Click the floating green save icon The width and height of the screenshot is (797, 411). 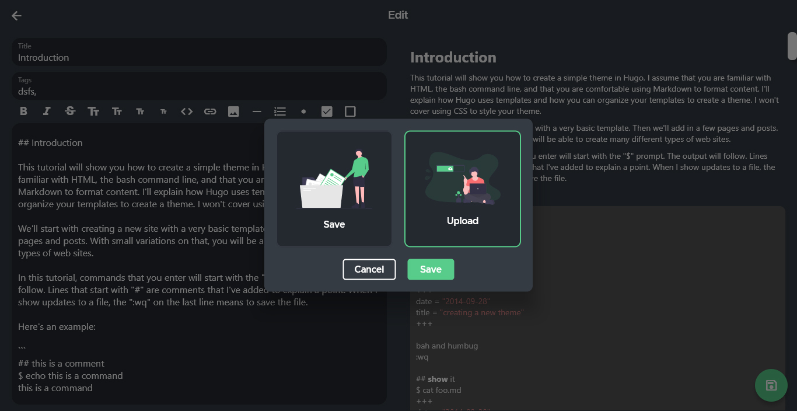771,385
